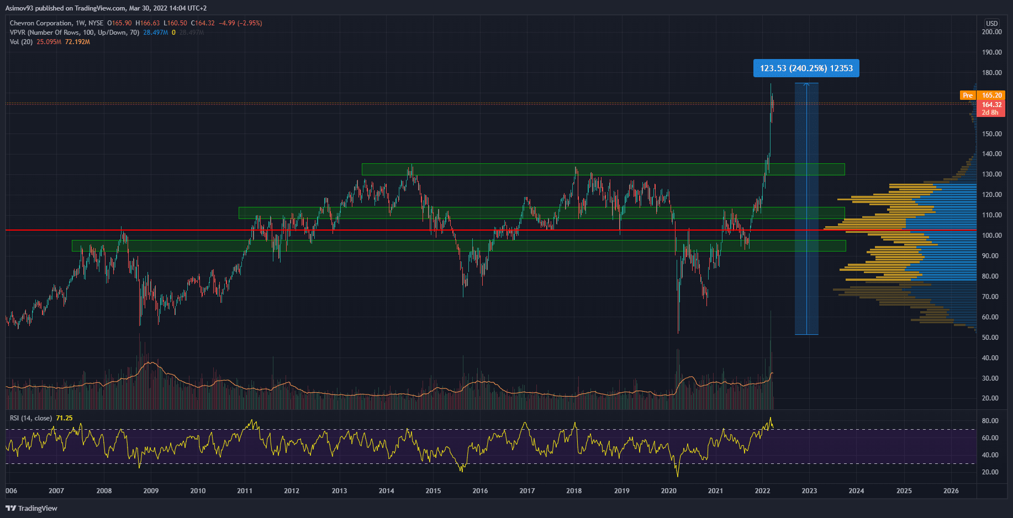
Task: Select the Vol (20) indicator legend
Action: (x=21, y=42)
